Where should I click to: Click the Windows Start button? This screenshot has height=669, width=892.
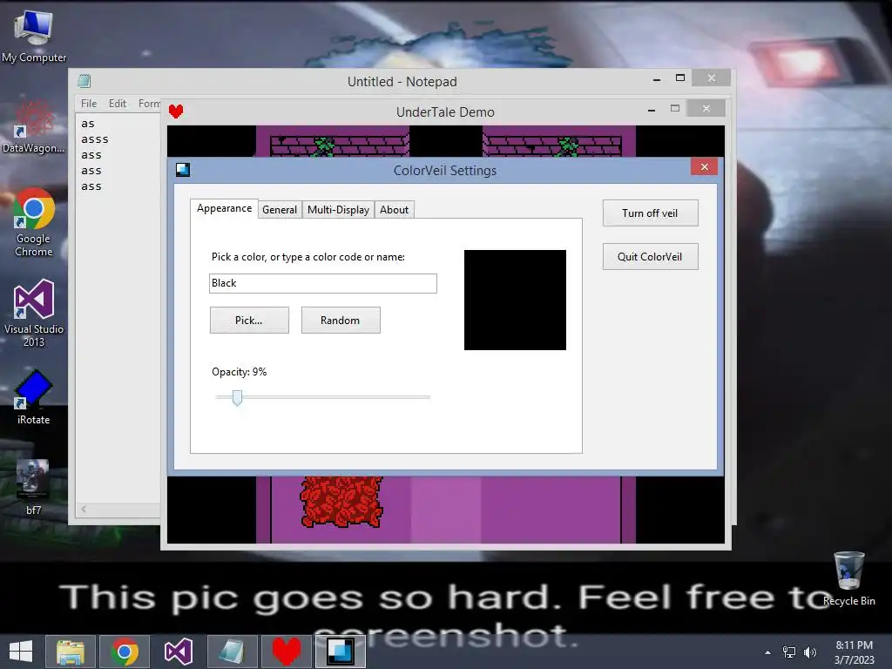(21, 652)
